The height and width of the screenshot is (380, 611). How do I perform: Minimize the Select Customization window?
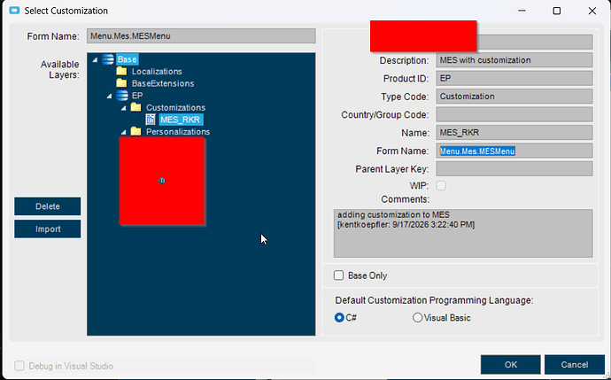tap(522, 11)
